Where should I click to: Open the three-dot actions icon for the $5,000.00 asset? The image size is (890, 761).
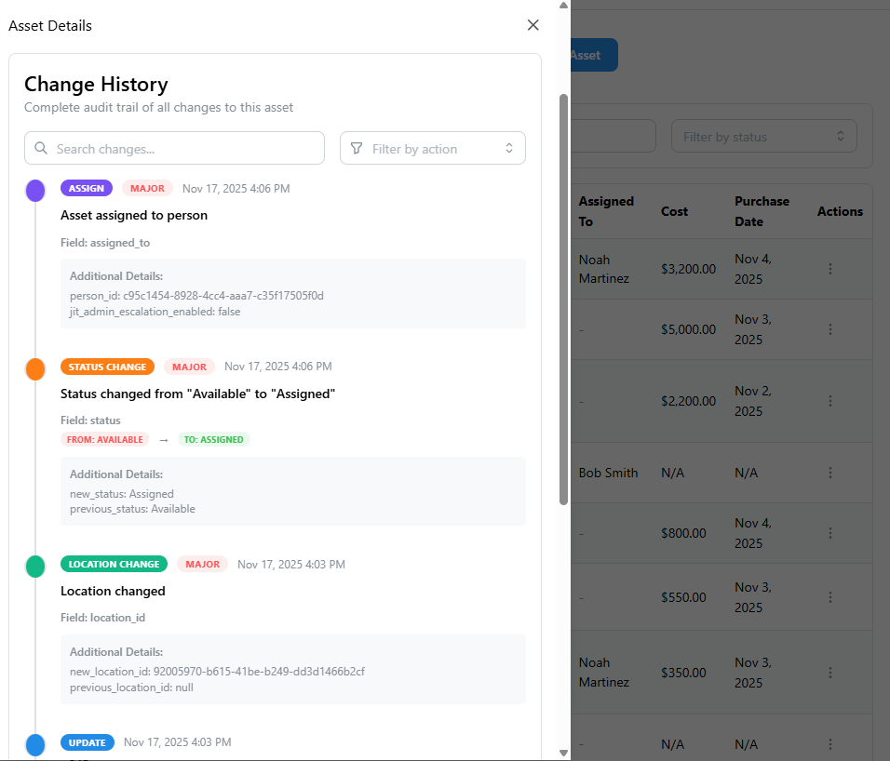(x=829, y=329)
